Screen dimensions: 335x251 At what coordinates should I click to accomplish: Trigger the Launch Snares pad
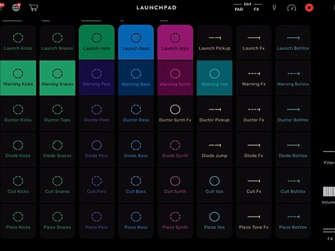click(57, 42)
